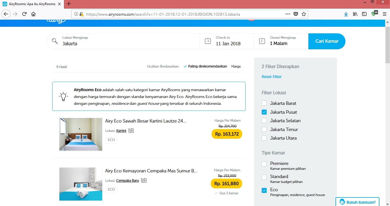
Task: Click the Reset Filter link
Action: (x=272, y=77)
